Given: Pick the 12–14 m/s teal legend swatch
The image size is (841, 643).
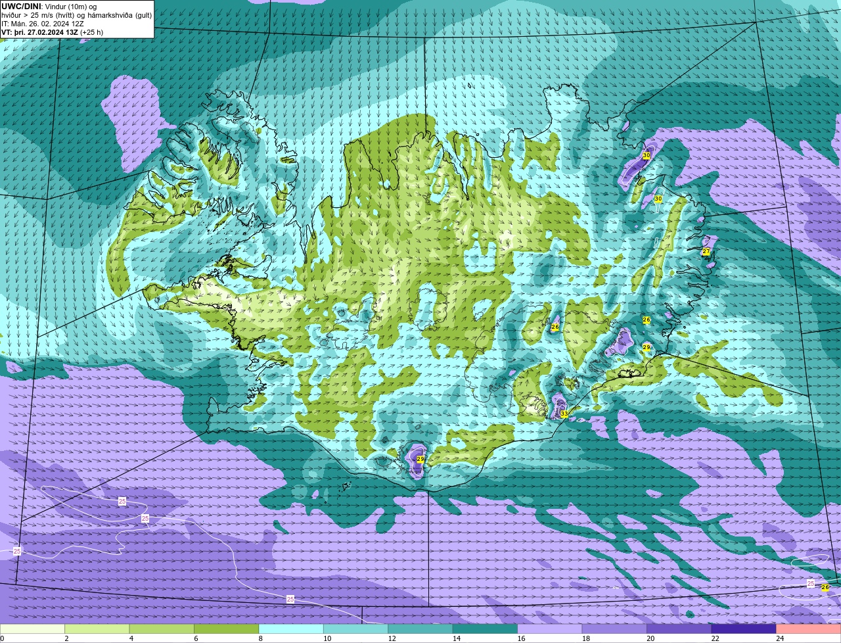Looking at the screenshot, I should point(420,629).
